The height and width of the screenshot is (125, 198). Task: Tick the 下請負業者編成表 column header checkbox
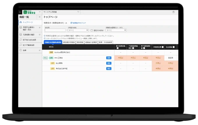133,48
